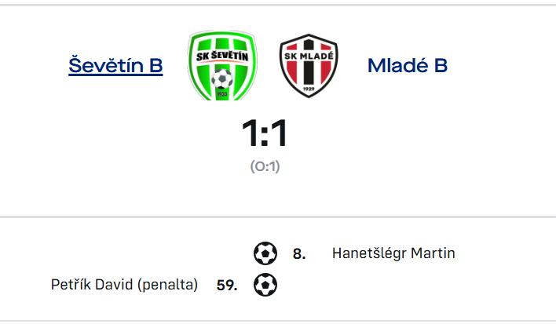The image size is (556, 324).
Task: Select the Mladé B team name
Action: pyautogui.click(x=408, y=66)
